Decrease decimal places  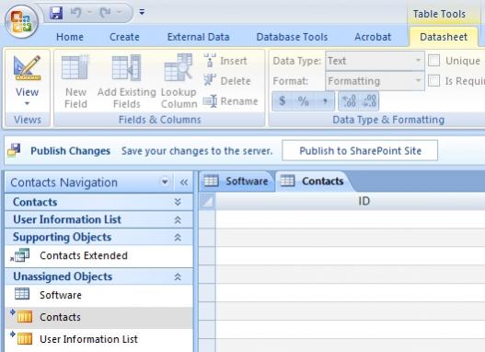click(369, 101)
